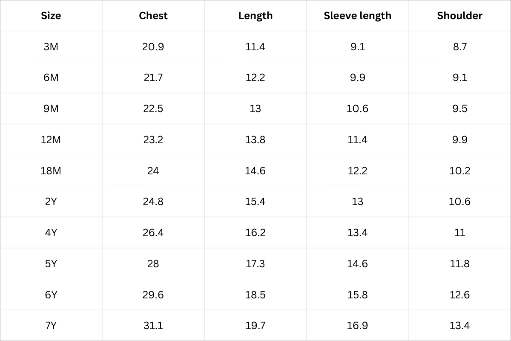This screenshot has width=511, height=341.
Task: Select chest value 31.1
Action: tap(153, 326)
